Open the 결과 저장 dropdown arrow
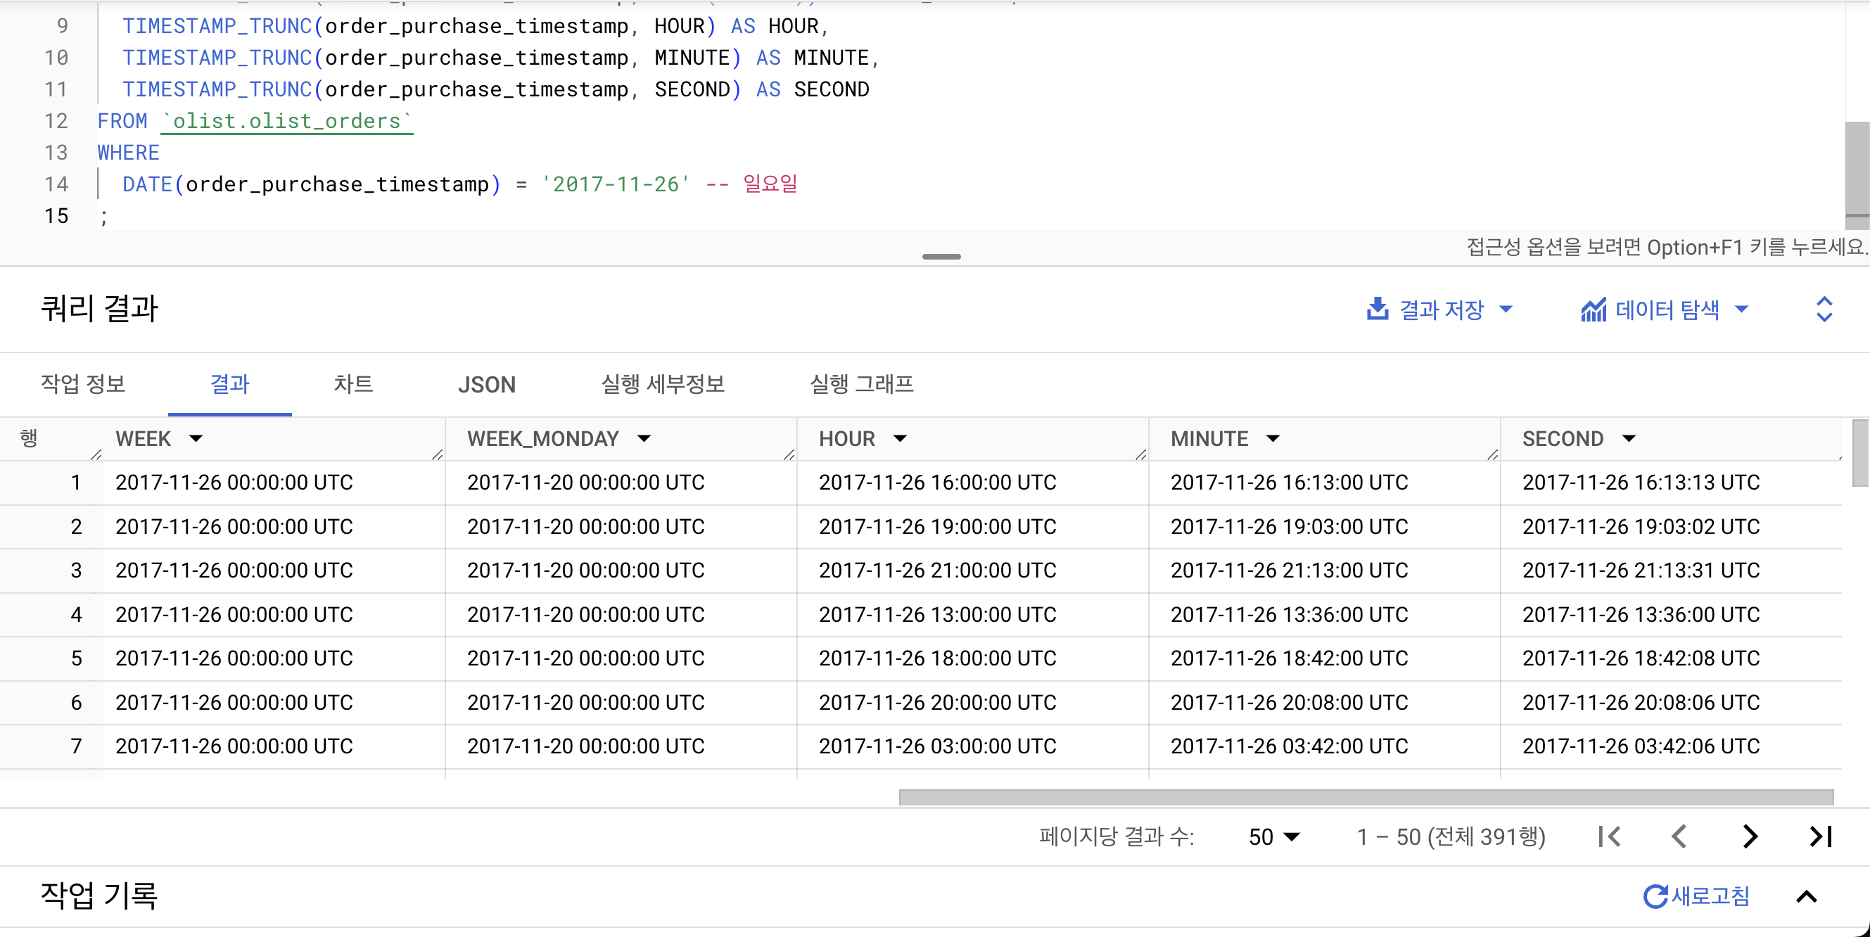 (1506, 310)
